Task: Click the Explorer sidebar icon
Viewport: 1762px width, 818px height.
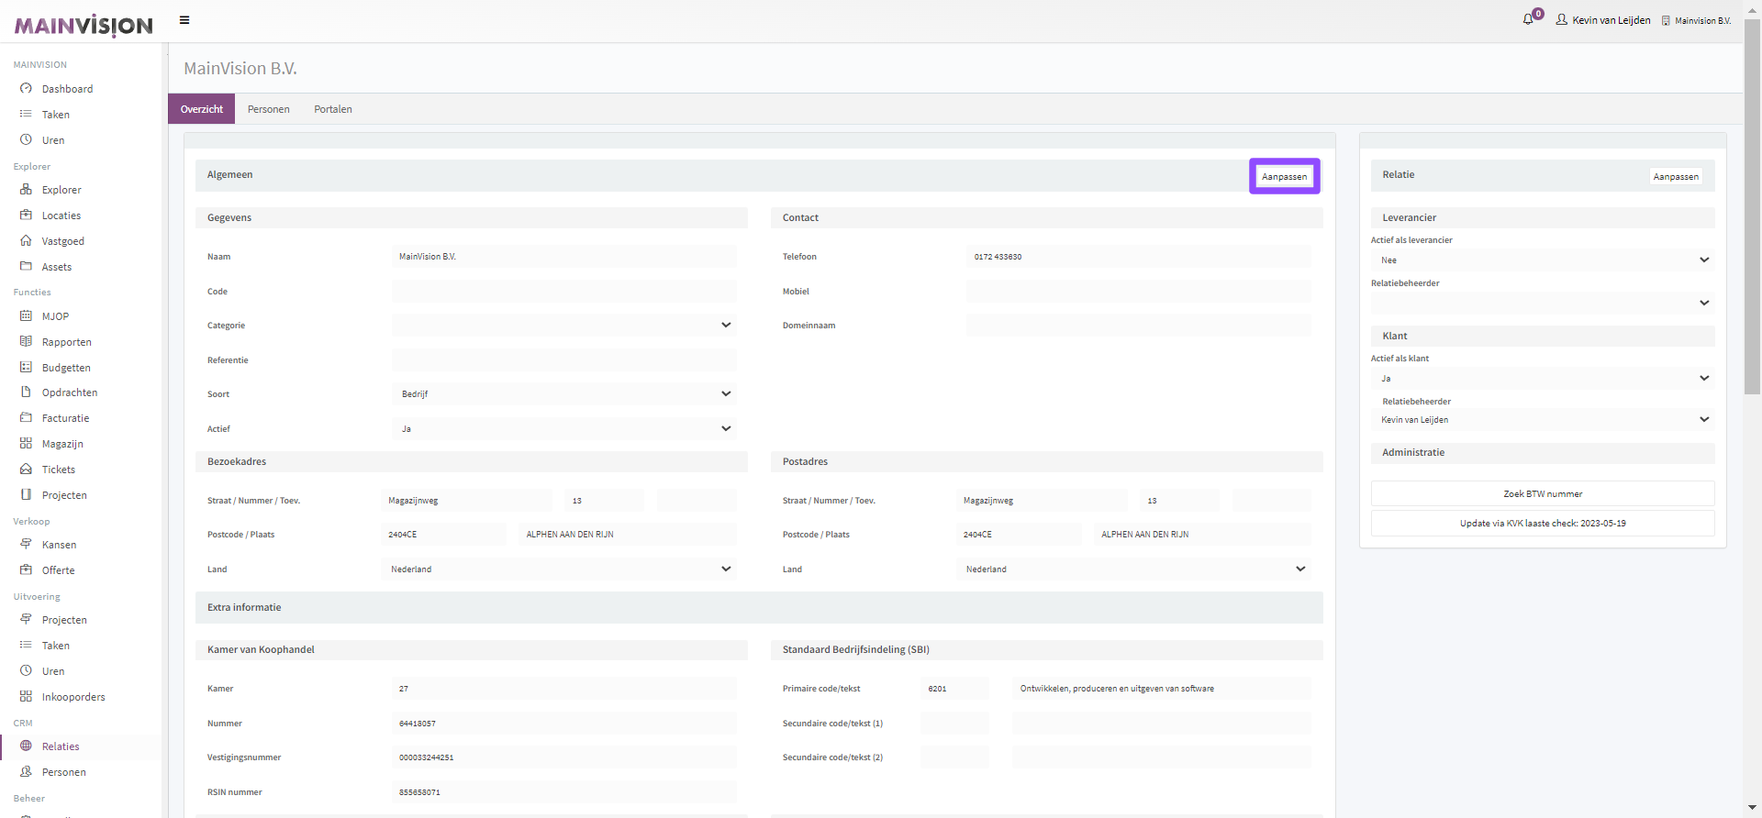Action: (26, 190)
